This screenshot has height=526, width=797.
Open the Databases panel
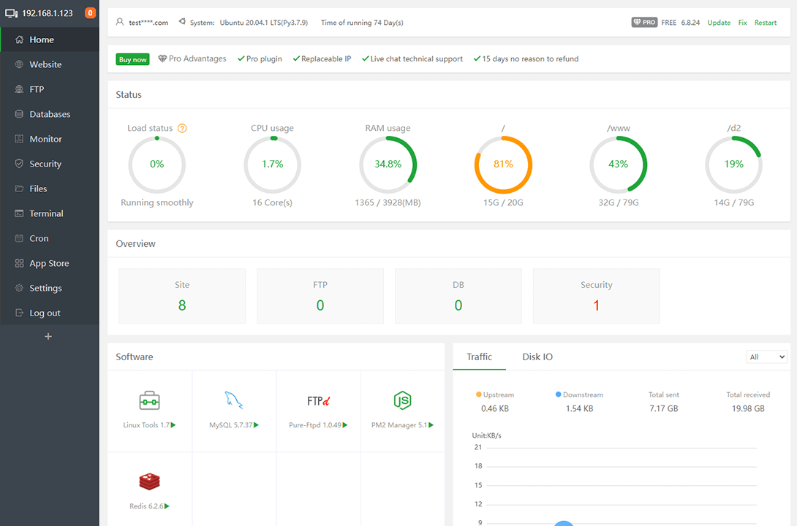[x=50, y=113]
